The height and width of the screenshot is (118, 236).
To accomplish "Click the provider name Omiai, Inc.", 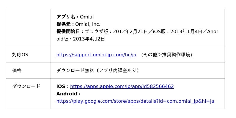I will (88, 24).
